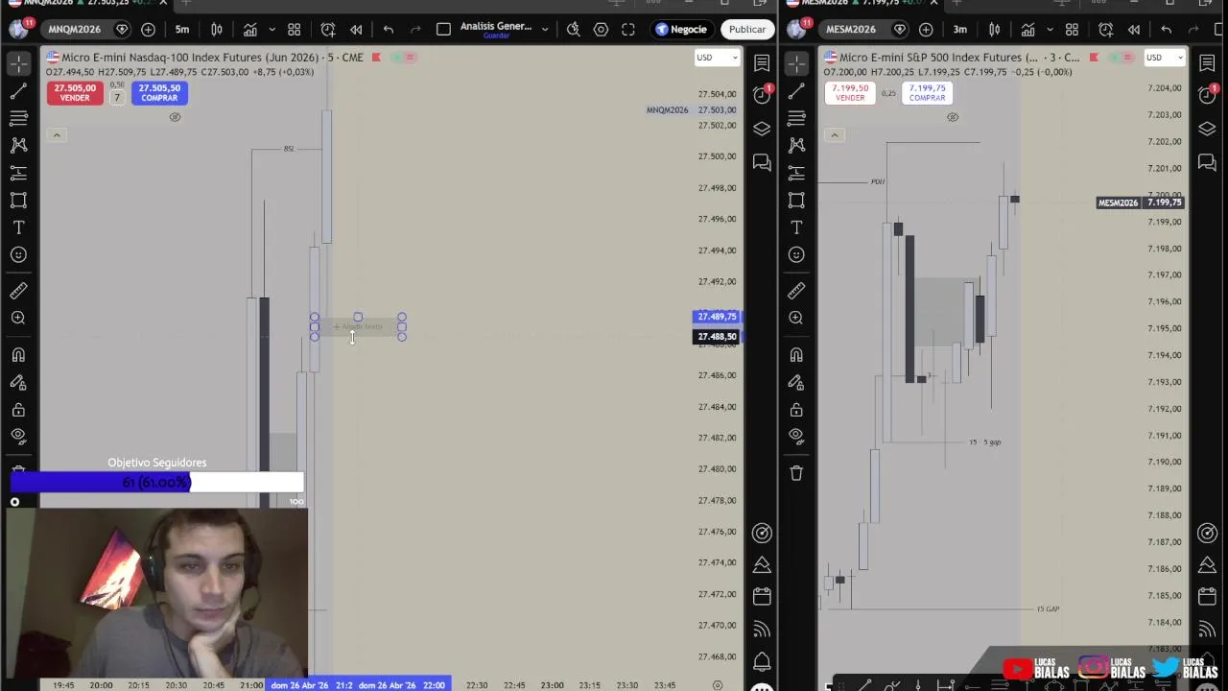Select trend line tool in left chart
The width and height of the screenshot is (1228, 691).
click(18, 92)
